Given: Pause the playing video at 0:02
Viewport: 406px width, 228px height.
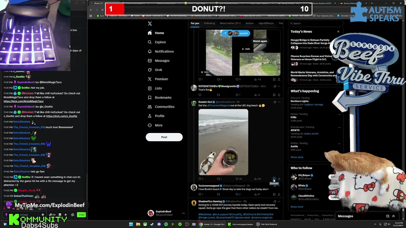Looking at the screenshot, I should 202,72.
